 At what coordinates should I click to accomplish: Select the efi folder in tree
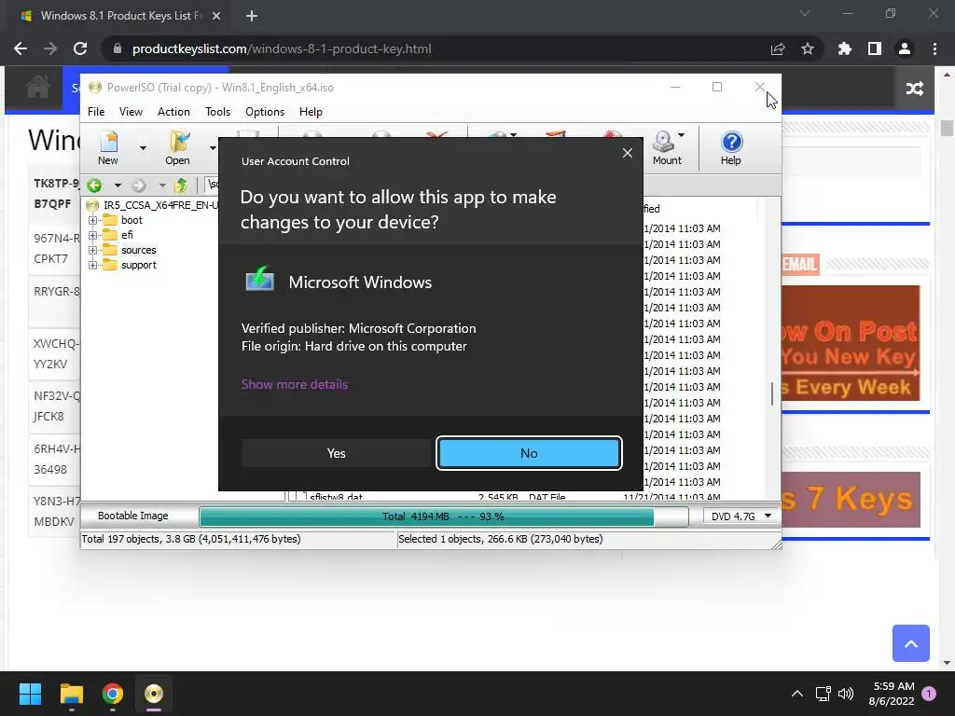(127, 235)
